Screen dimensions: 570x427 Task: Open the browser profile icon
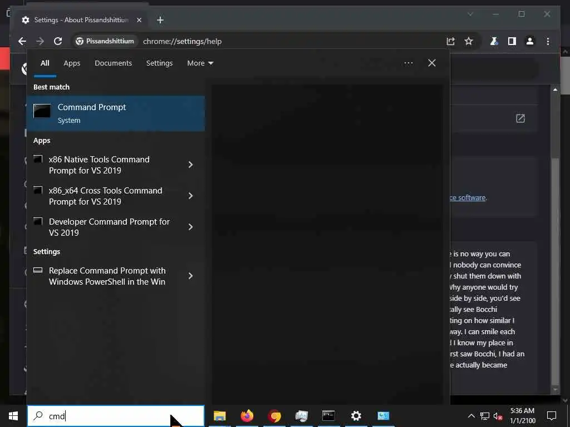(x=530, y=41)
